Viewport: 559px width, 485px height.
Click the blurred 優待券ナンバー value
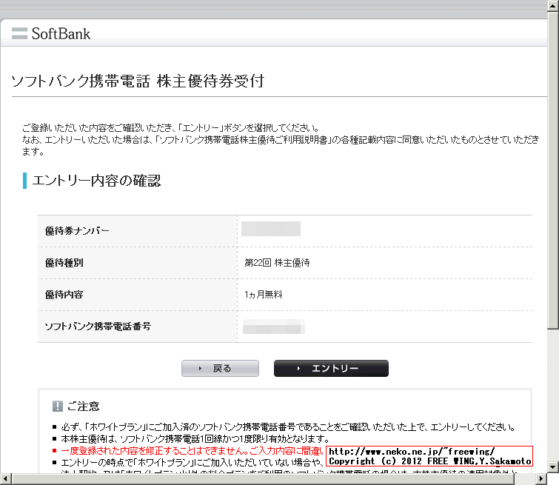pyautogui.click(x=271, y=229)
